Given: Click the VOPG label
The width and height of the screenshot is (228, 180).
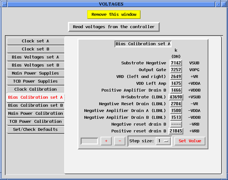Looking at the screenshot, I should (x=194, y=70).
